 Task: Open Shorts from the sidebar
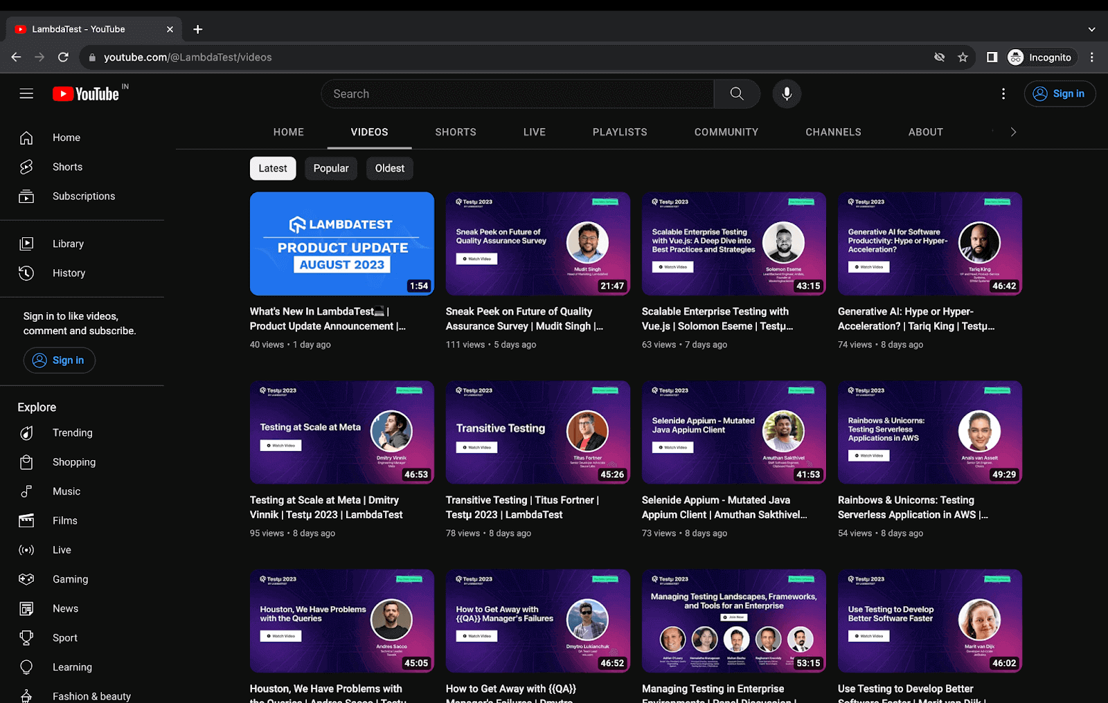pos(67,167)
